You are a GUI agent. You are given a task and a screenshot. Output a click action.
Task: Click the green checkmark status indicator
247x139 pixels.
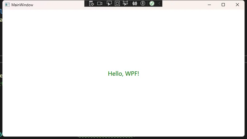click(x=152, y=4)
